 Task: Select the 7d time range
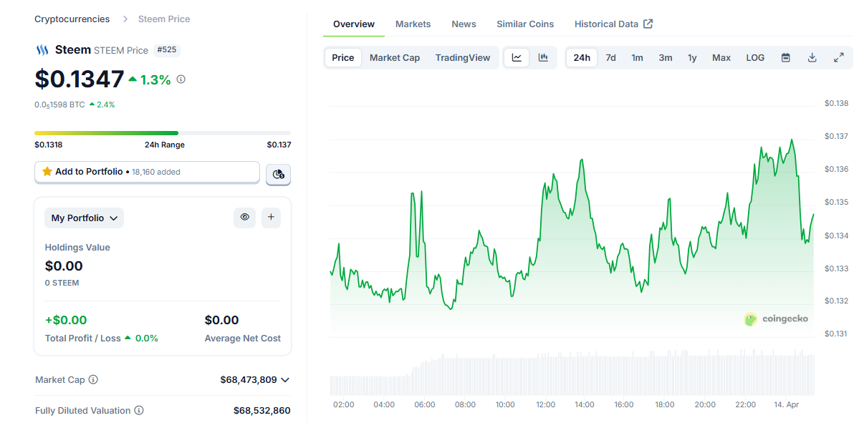pyautogui.click(x=611, y=57)
